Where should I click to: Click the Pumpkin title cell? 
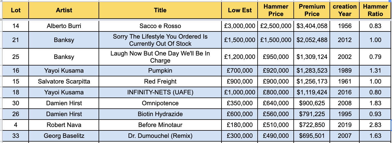(160, 71)
